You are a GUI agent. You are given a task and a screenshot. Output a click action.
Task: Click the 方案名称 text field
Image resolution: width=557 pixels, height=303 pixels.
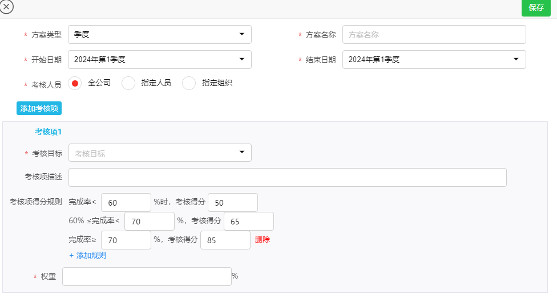click(x=434, y=35)
